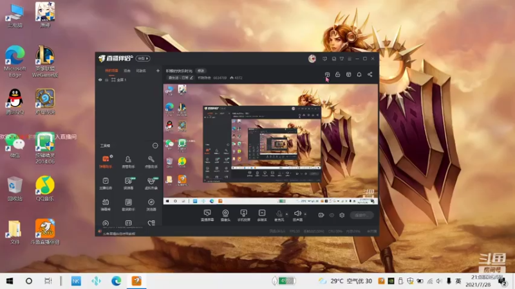Select the 原神 desktop shortcut

45,15
